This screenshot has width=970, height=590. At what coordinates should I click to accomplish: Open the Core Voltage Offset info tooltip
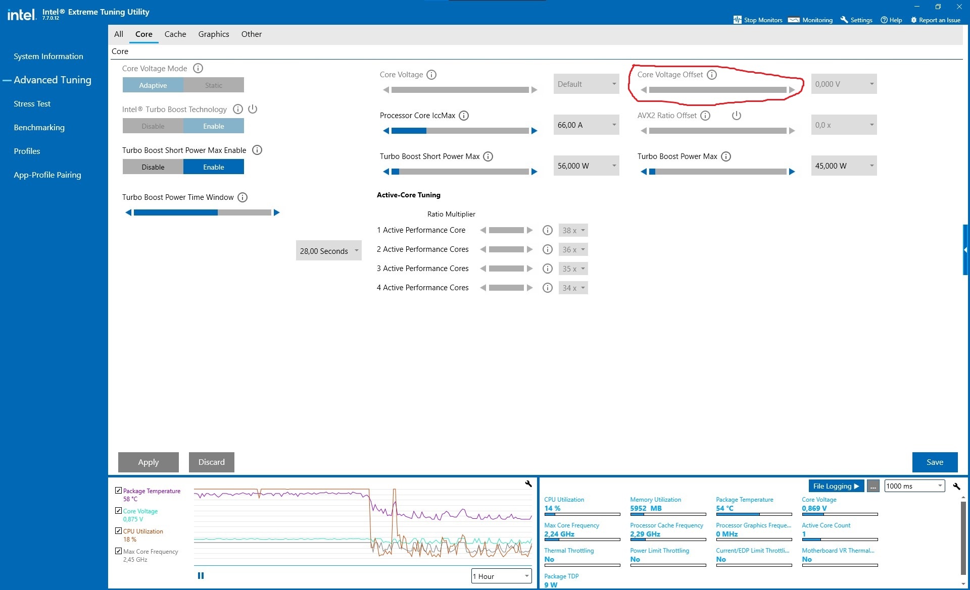coord(712,74)
